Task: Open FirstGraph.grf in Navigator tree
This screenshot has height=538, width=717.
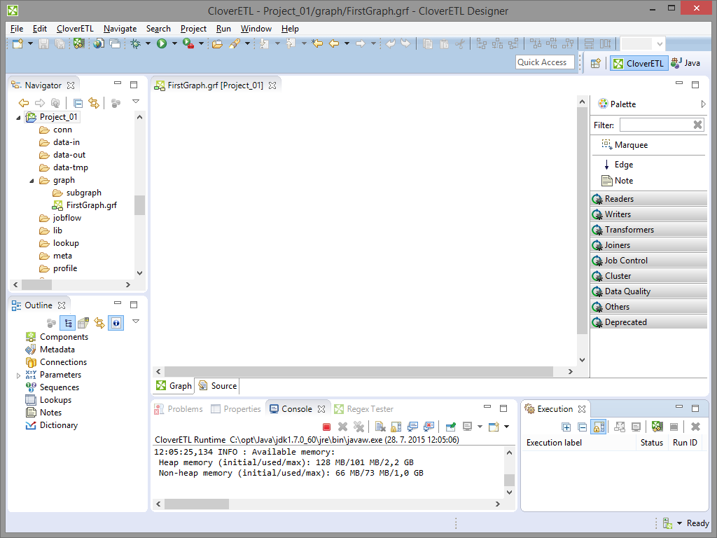Action: (91, 205)
